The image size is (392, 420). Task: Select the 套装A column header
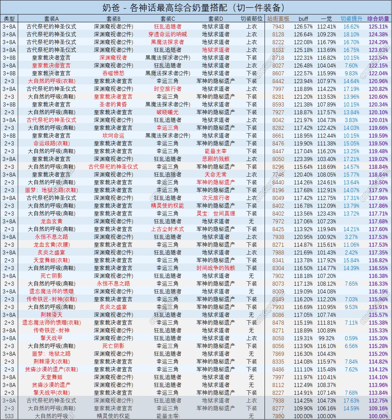(52, 19)
